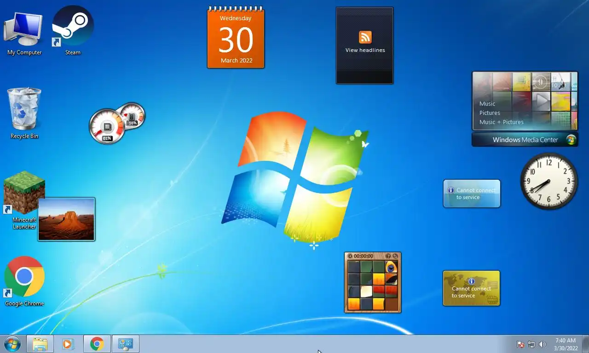Click the slide show gadget desert picture
This screenshot has height=353, width=589.
66,219
